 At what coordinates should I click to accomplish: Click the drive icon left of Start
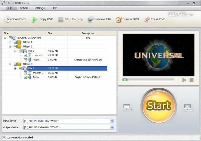127,107
